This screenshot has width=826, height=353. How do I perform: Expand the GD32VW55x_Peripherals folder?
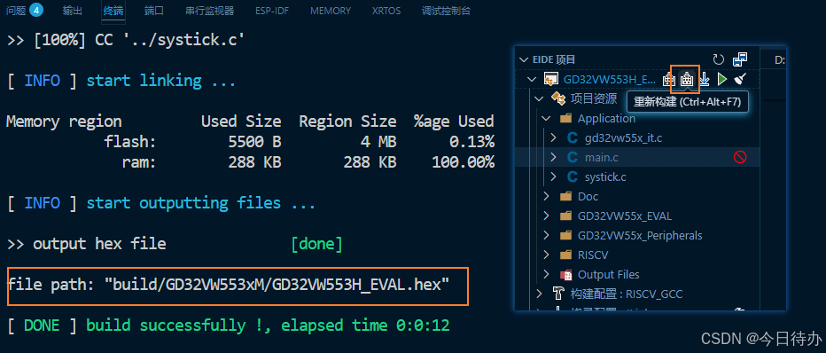(546, 236)
